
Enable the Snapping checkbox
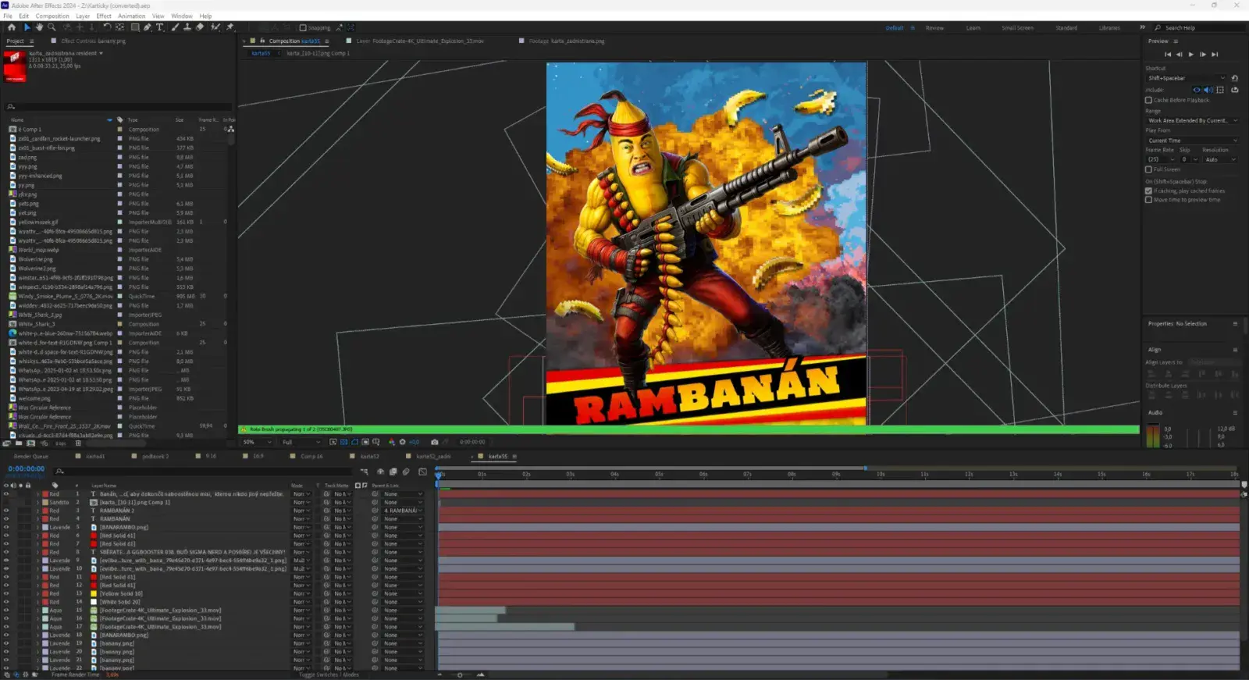[303, 28]
